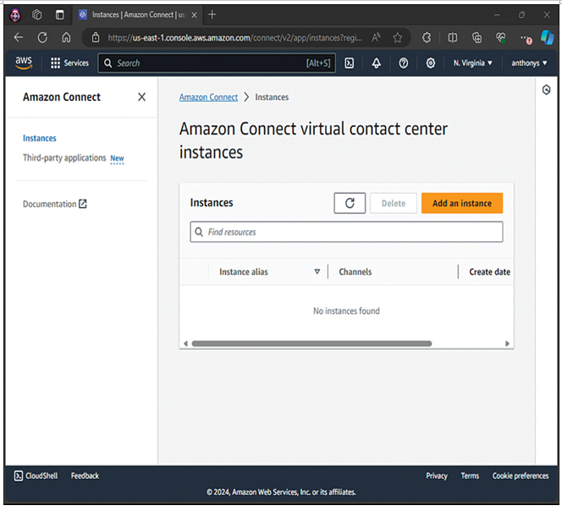The width and height of the screenshot is (562, 511).
Task: Sort by Instance alias arrow
Action: click(x=317, y=272)
